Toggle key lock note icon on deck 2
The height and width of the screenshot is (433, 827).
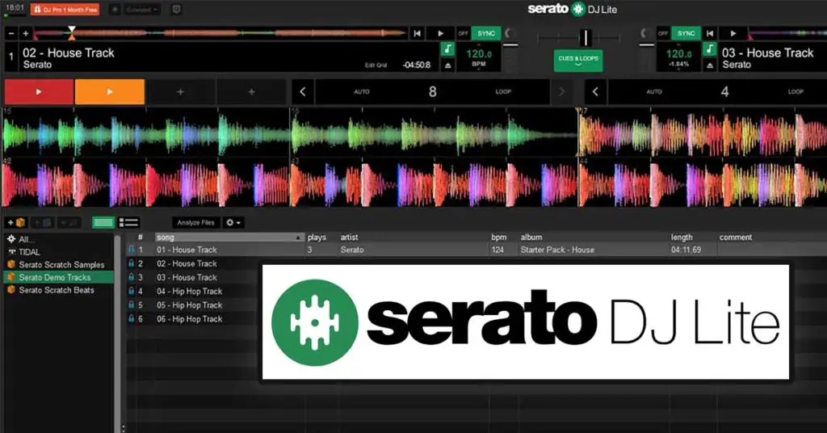709,49
